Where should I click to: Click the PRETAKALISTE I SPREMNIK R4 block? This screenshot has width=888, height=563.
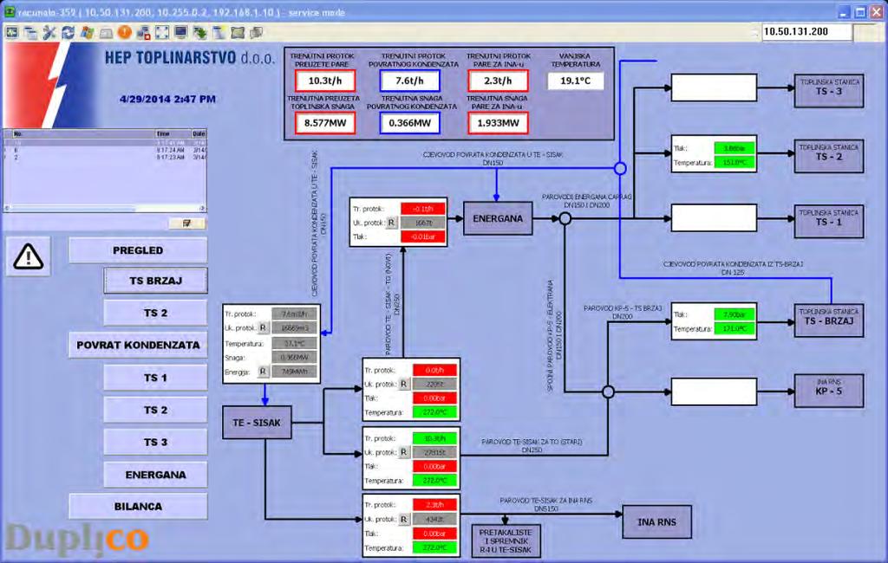(506, 541)
